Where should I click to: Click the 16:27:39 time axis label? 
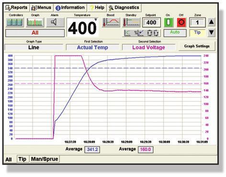pos(70,142)
